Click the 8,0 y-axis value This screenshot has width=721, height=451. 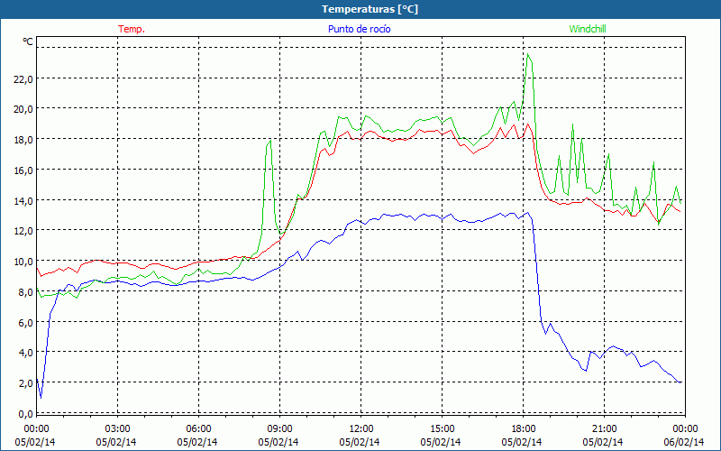(25, 291)
